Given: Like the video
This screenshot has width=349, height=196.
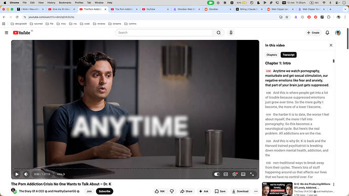Looking at the screenshot, I should coord(160,191).
